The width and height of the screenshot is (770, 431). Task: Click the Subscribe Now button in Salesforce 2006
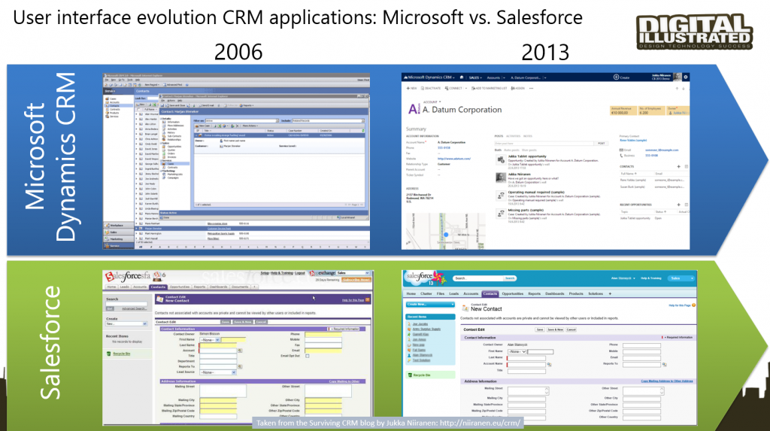point(356,280)
